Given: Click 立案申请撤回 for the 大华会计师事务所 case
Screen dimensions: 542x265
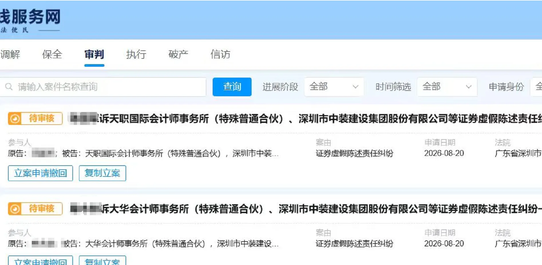Looking at the screenshot, I should (x=40, y=261).
